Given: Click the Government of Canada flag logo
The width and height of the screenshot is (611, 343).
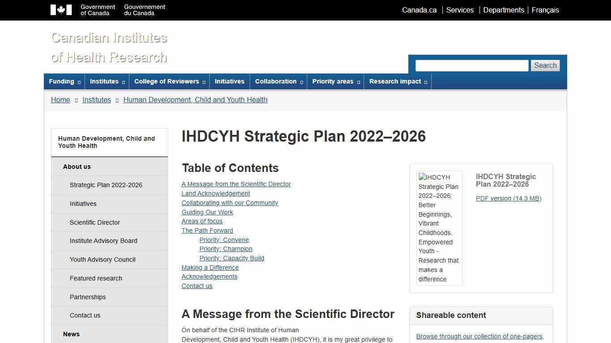Looking at the screenshot, I should pyautogui.click(x=61, y=9).
